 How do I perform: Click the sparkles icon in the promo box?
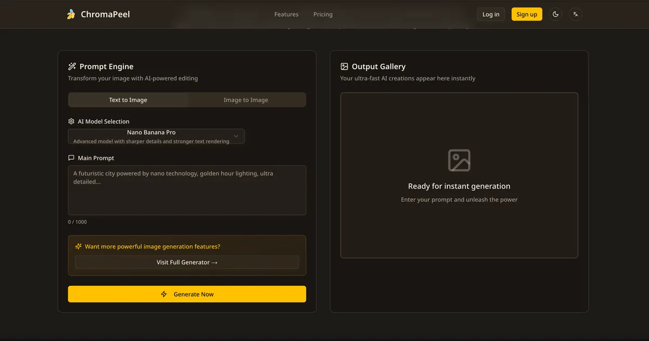click(x=78, y=246)
